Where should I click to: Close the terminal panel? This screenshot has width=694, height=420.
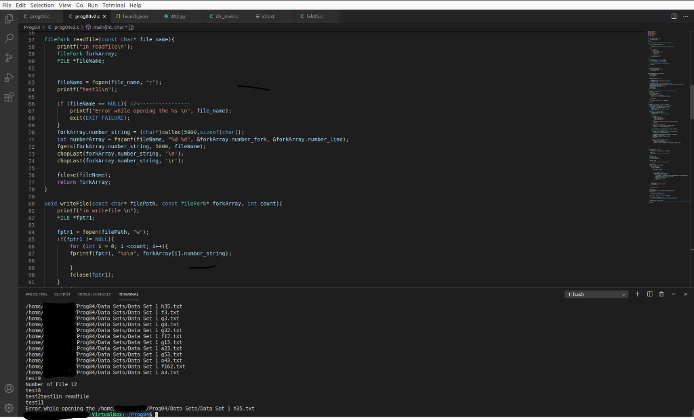tap(686, 294)
